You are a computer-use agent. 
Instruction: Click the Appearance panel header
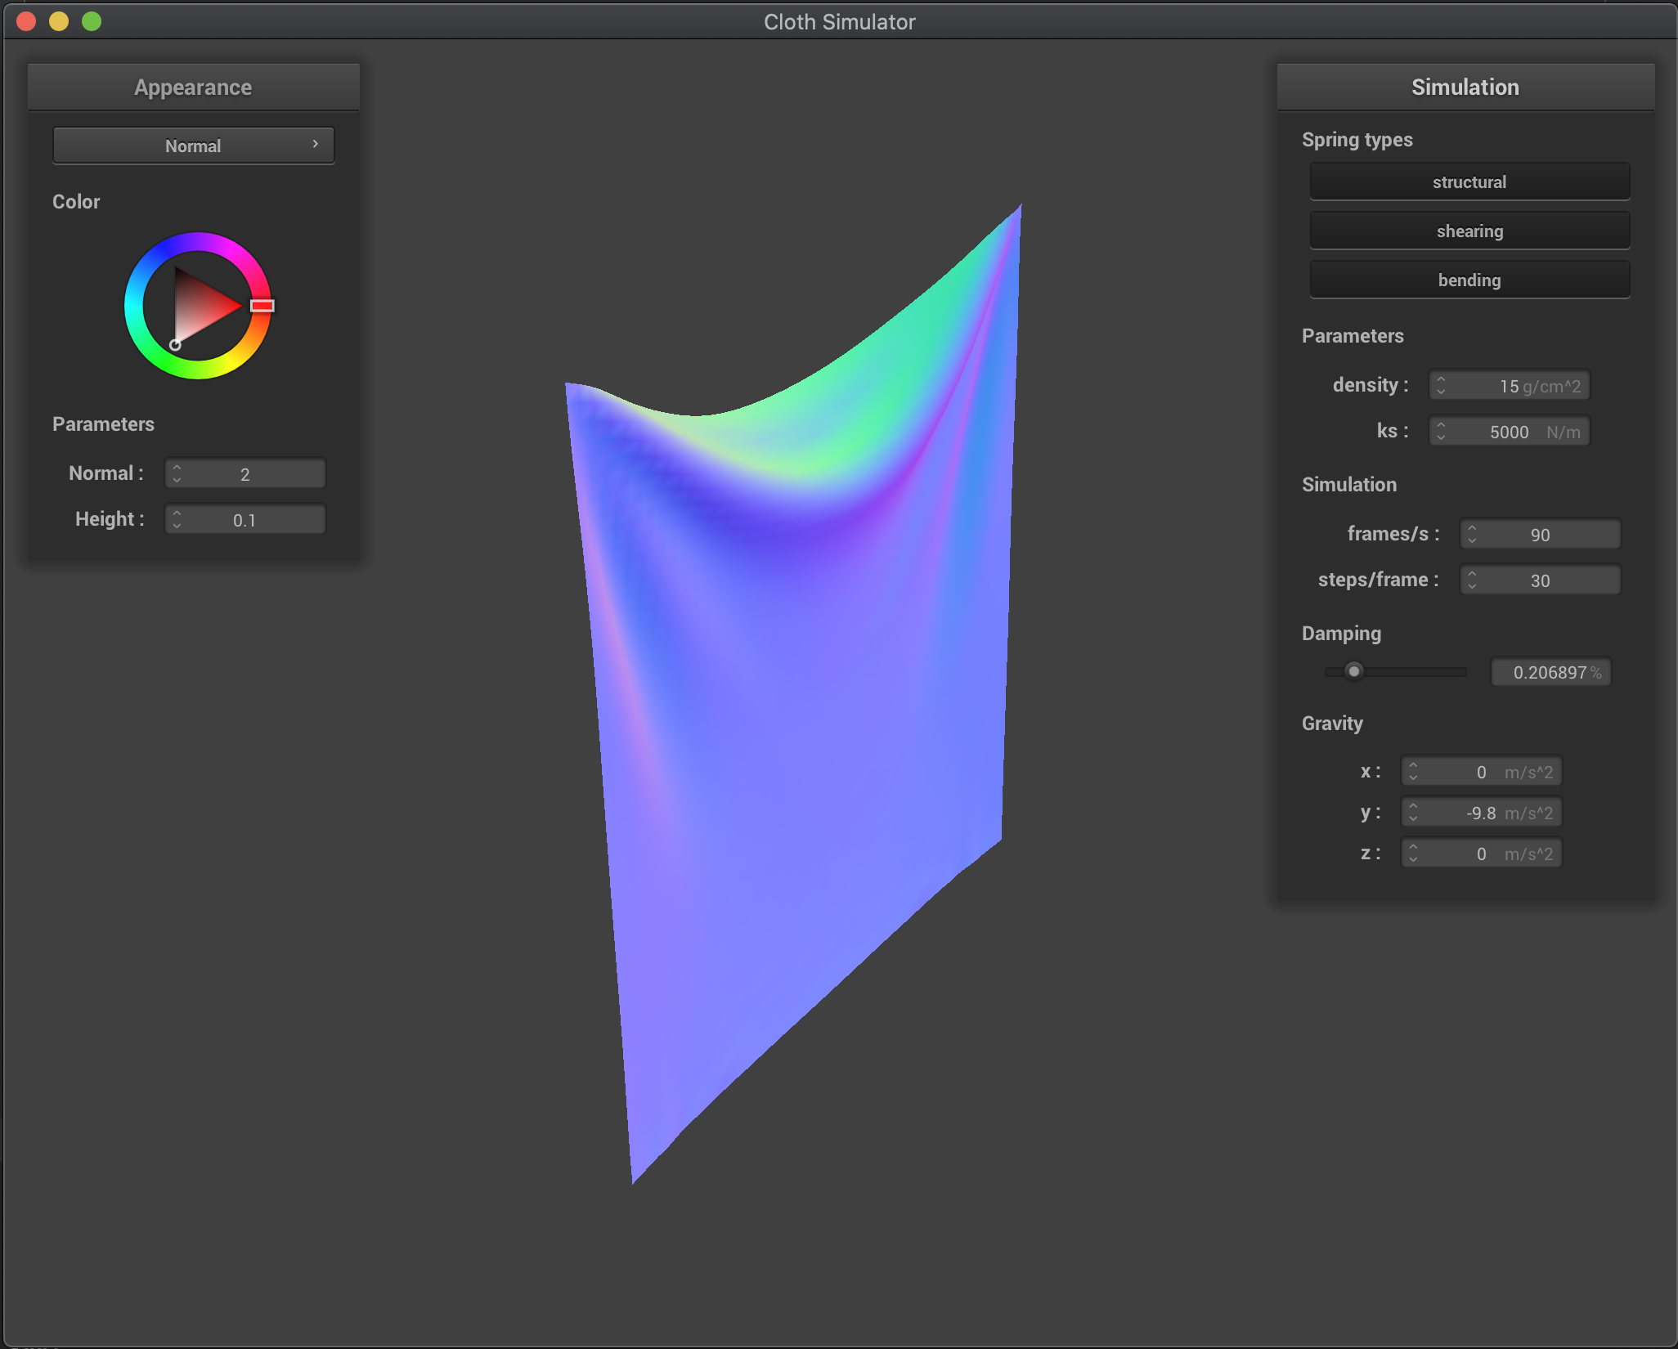193,87
